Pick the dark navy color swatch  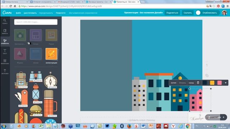pyautogui.click(x=205, y=83)
